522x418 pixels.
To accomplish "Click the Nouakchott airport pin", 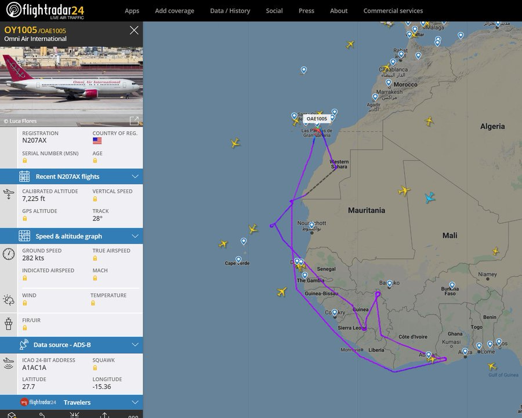I will [311, 225].
